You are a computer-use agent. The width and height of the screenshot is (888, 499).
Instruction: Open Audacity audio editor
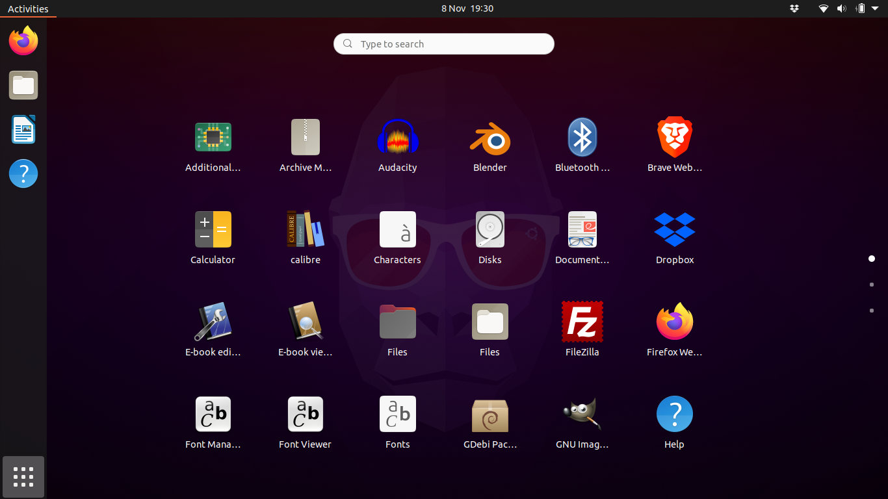pyautogui.click(x=398, y=146)
